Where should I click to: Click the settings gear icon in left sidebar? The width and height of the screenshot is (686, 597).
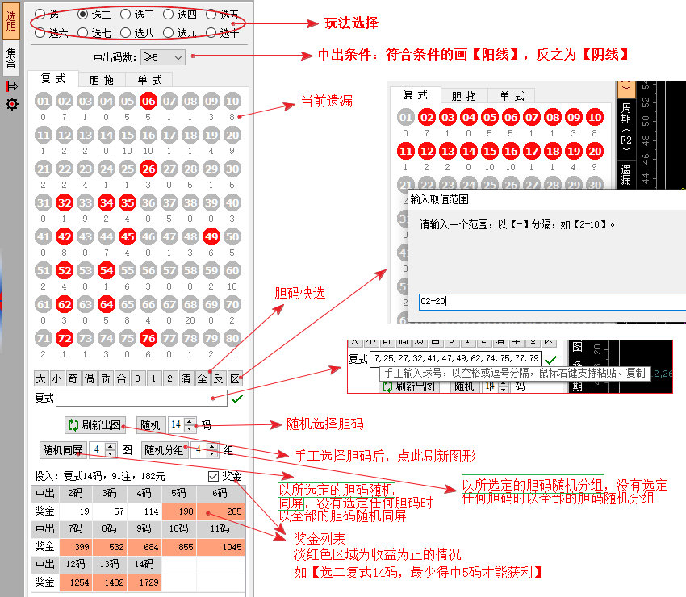(x=11, y=104)
